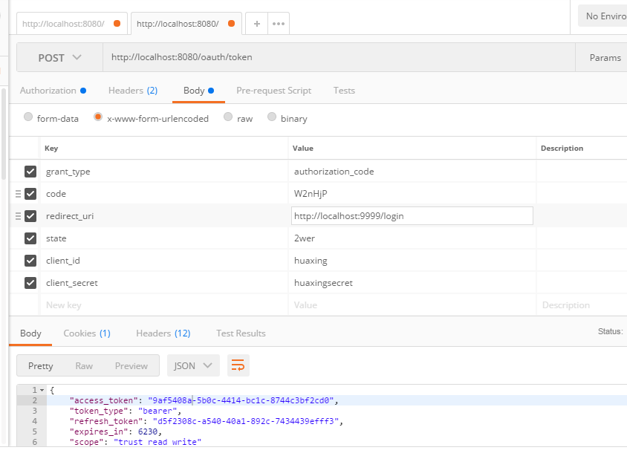Viewport: 627px width, 456px height.
Task: Collapse JSON at line 1 fold arrow
Action: 42,390
